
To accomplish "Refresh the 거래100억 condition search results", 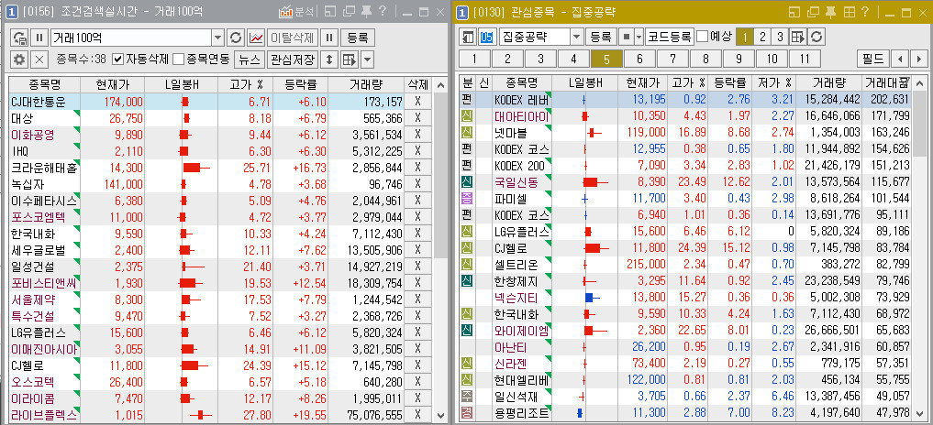I will click(x=236, y=38).
